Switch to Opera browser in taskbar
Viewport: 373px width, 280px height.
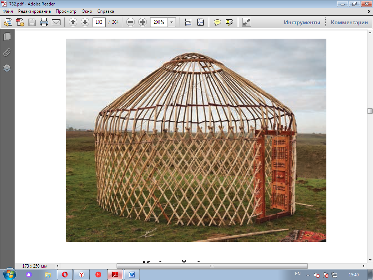point(65,275)
